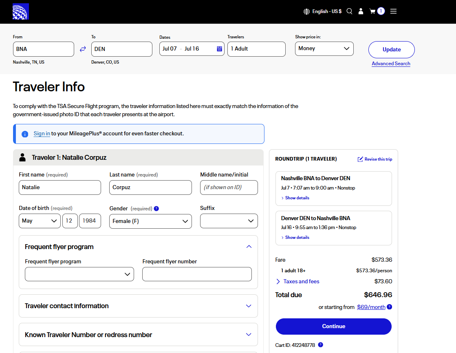Image resolution: width=456 pixels, height=353 pixels.
Task: Click the United Airlines globe logo
Action: tap(21, 11)
